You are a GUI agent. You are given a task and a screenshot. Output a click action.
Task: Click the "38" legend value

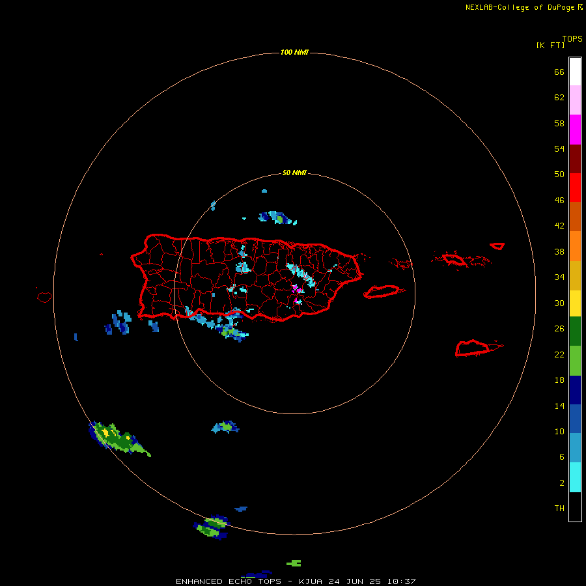click(x=559, y=252)
